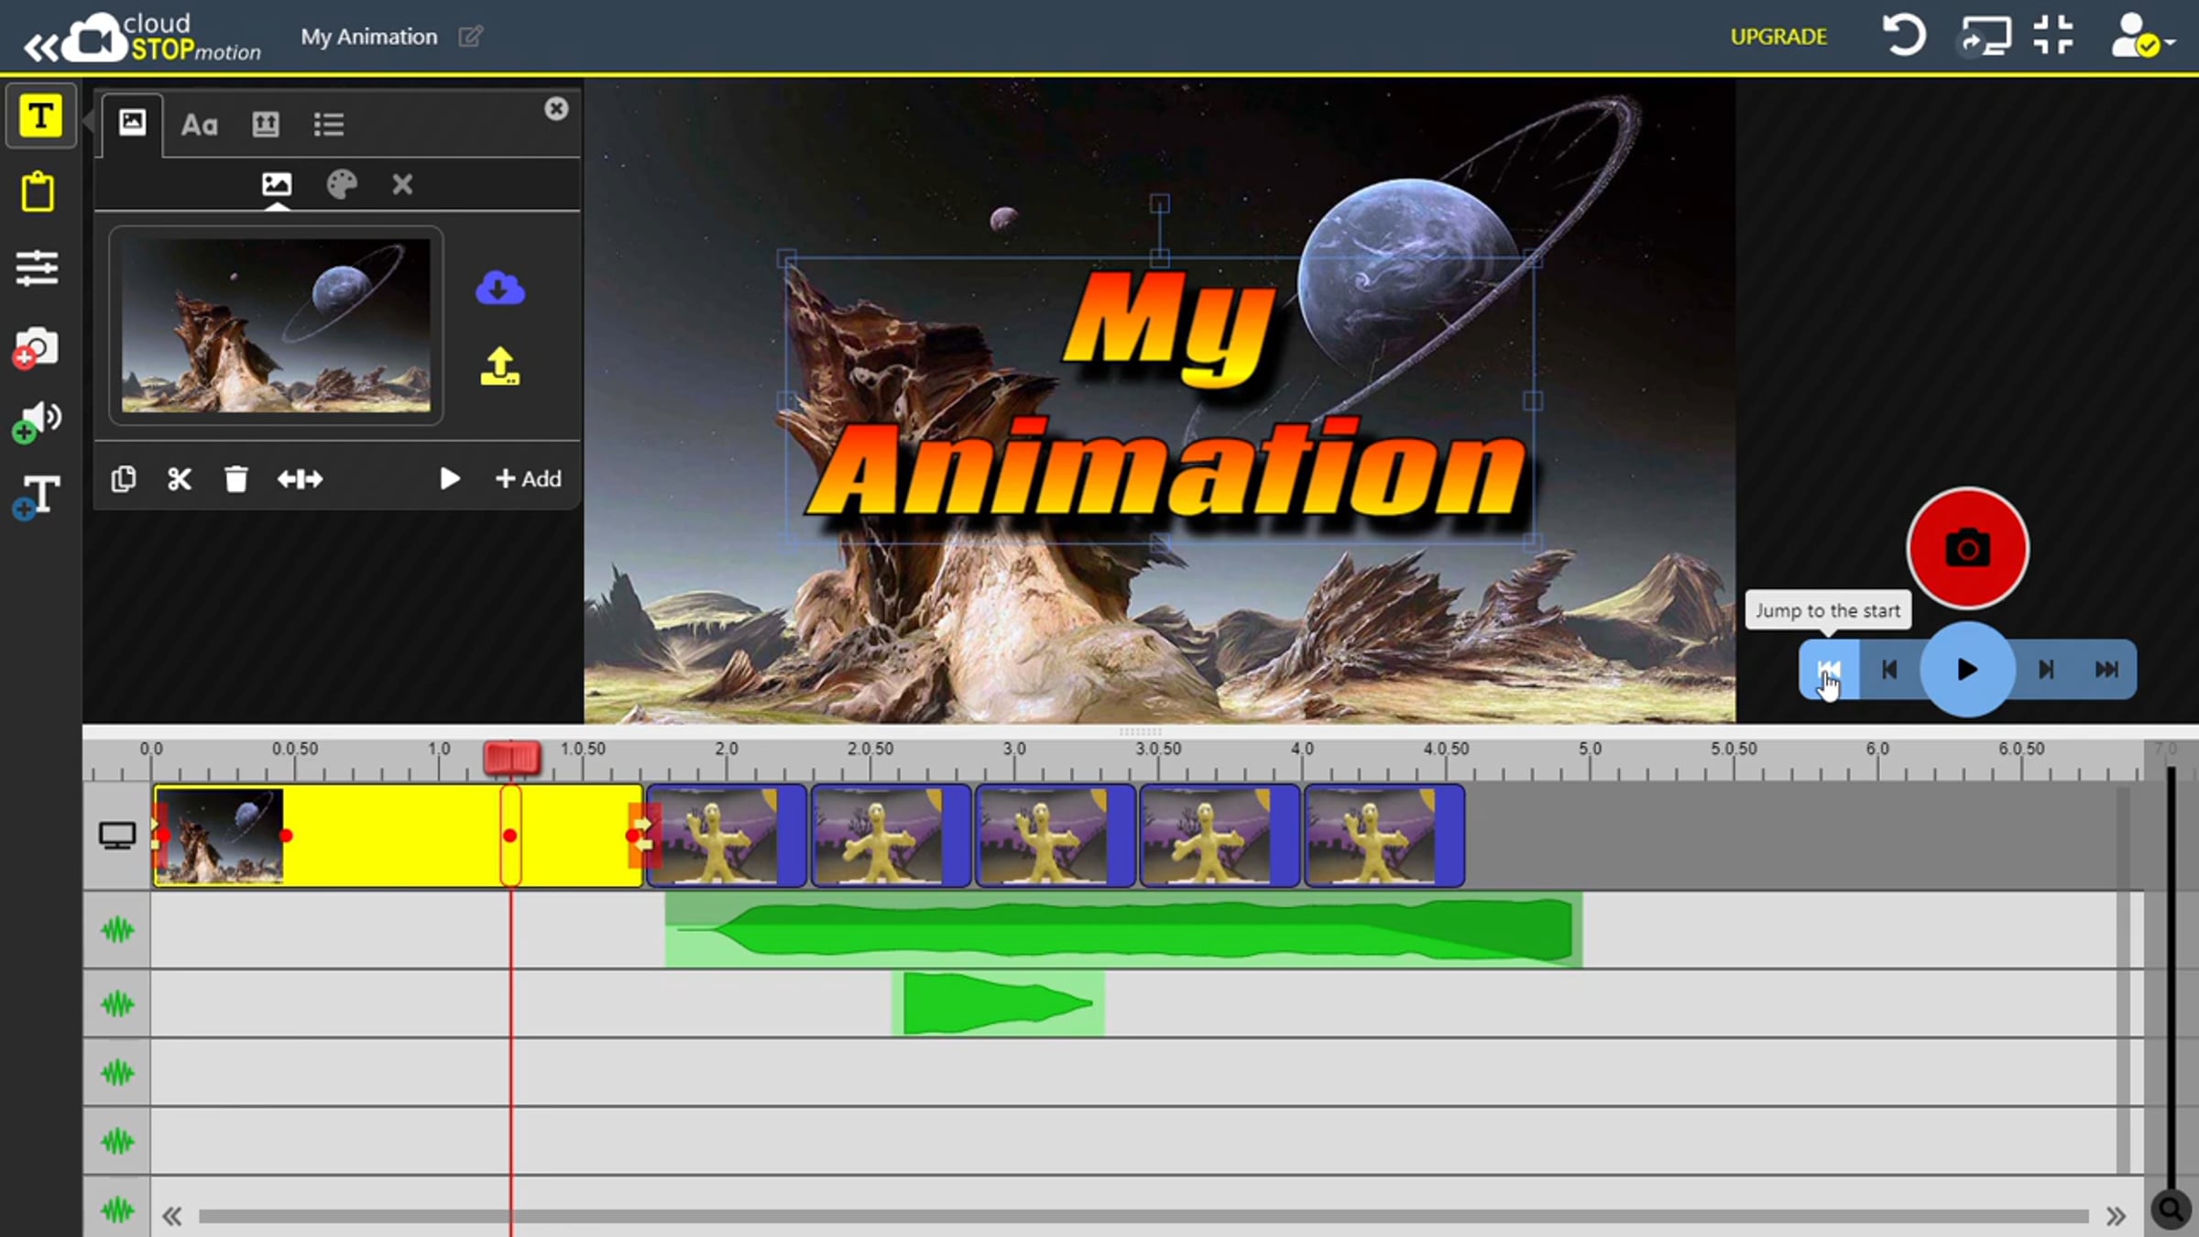
Task: Select the color palette background option
Action: 342,185
